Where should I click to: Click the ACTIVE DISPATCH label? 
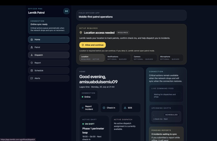[123, 119]
